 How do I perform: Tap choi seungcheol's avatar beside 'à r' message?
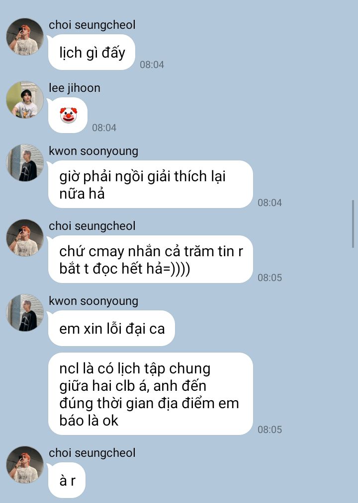click(x=25, y=465)
